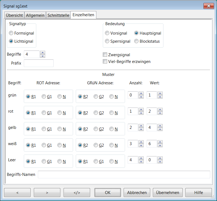Close the Signal sg1ext dialog window
This screenshot has height=201, width=217.
[x=208, y=6]
